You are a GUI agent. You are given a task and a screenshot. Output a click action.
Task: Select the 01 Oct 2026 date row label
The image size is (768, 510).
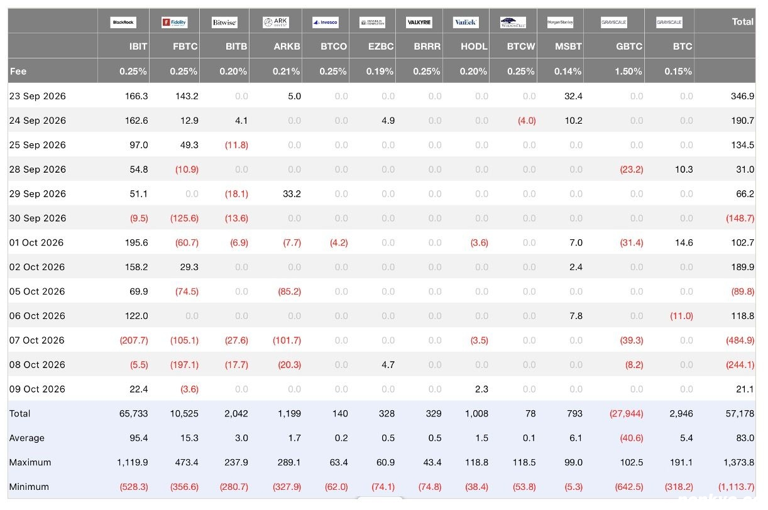pos(36,242)
